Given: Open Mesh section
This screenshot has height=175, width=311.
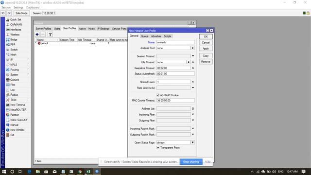Looking at the screenshot, I should [13, 54].
